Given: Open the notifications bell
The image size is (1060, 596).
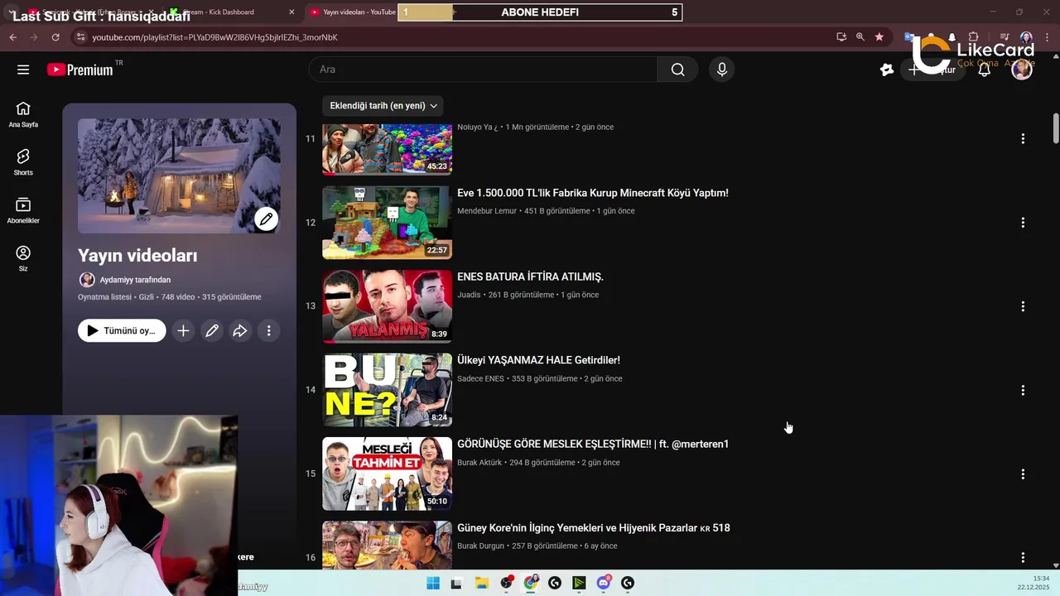Looking at the screenshot, I should (x=984, y=70).
